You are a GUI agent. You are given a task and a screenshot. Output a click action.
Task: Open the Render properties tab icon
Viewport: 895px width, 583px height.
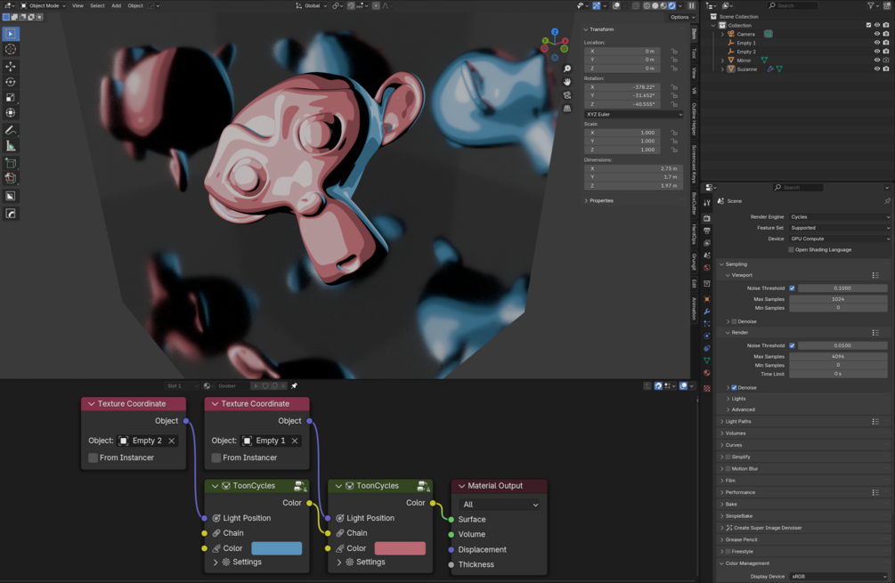pos(707,218)
